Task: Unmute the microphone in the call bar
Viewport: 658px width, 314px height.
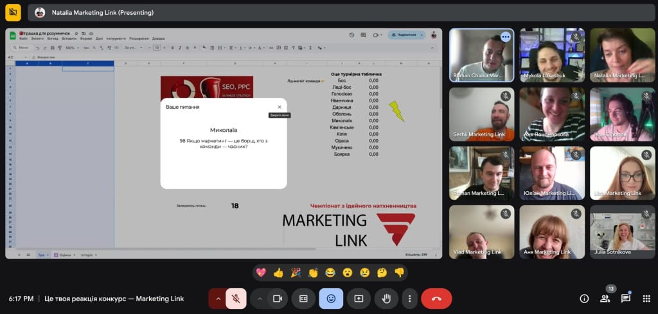Action: tap(236, 299)
